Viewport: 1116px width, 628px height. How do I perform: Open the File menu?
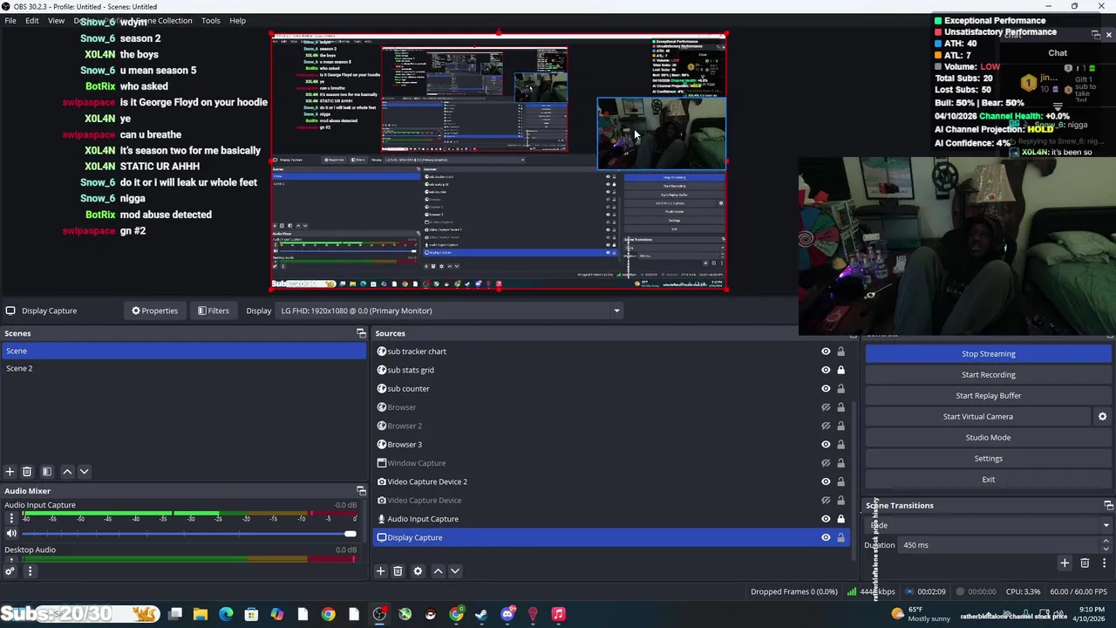point(10,20)
